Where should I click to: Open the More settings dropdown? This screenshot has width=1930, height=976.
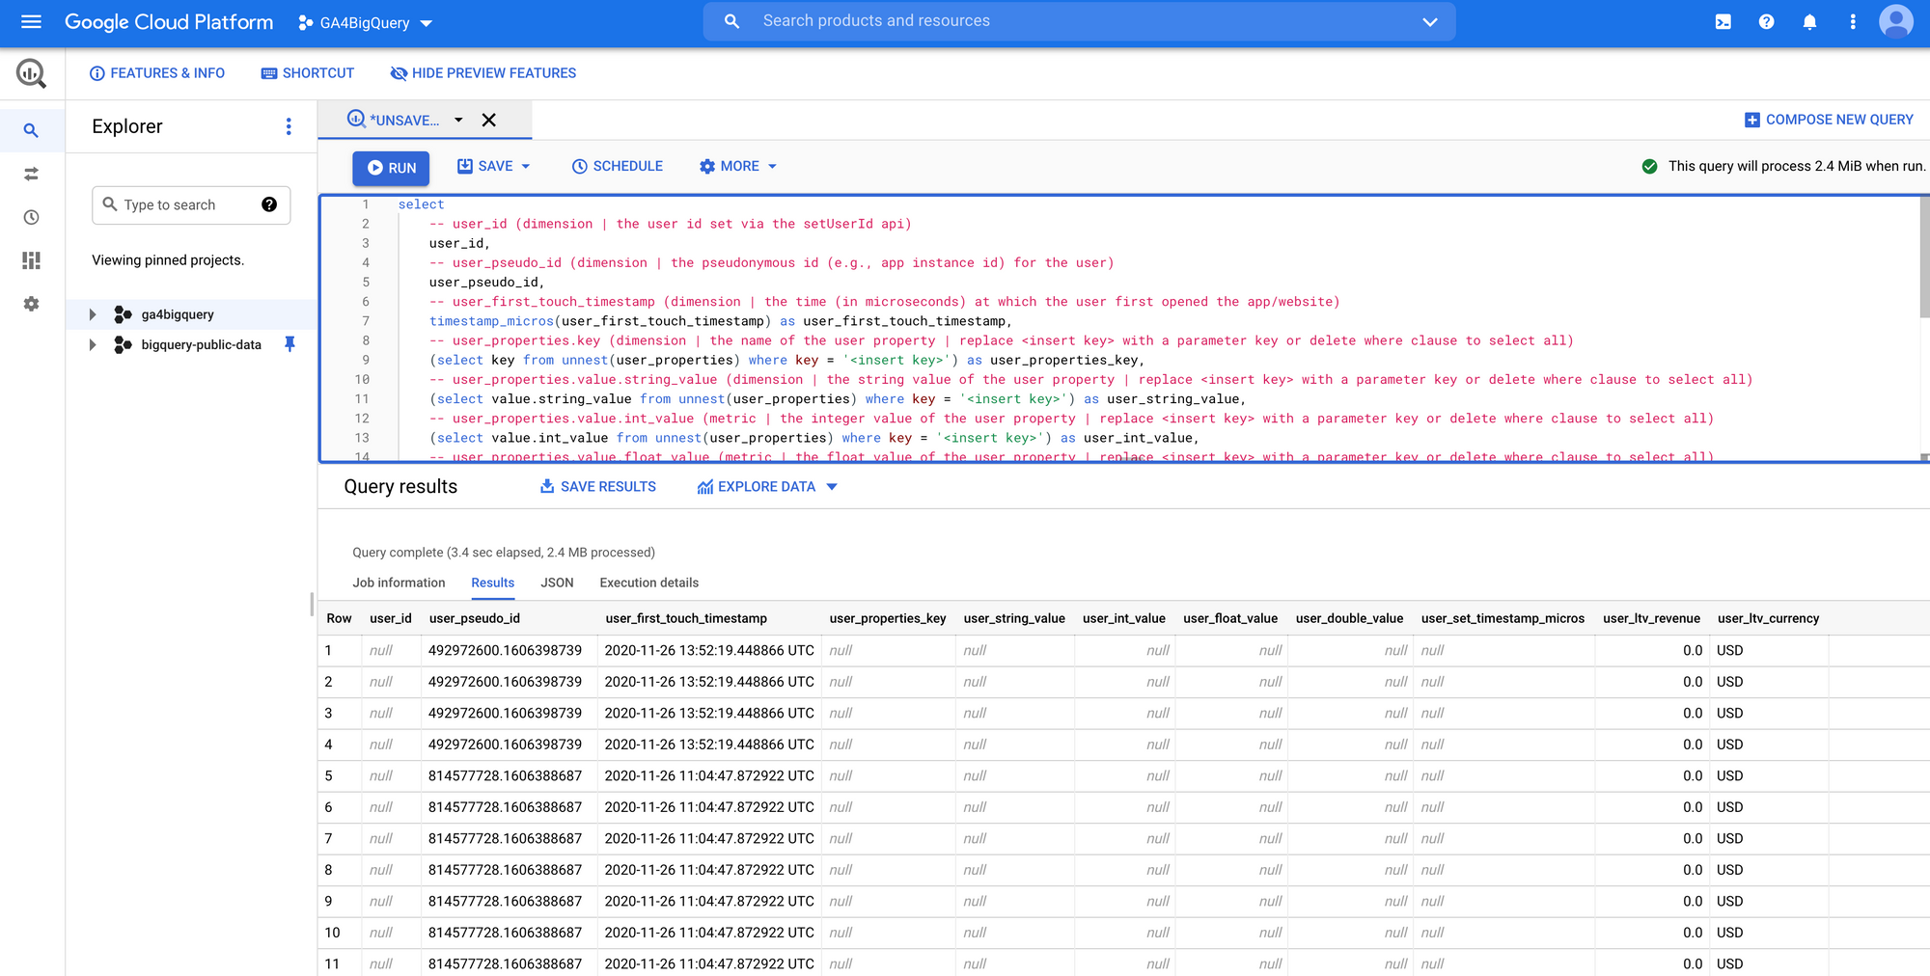tap(738, 166)
